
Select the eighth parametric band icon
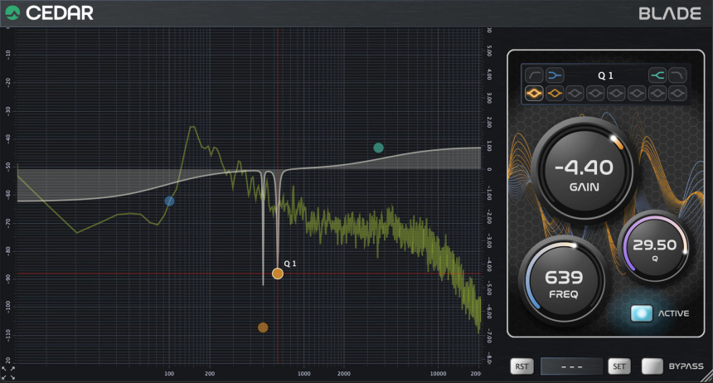pos(677,94)
